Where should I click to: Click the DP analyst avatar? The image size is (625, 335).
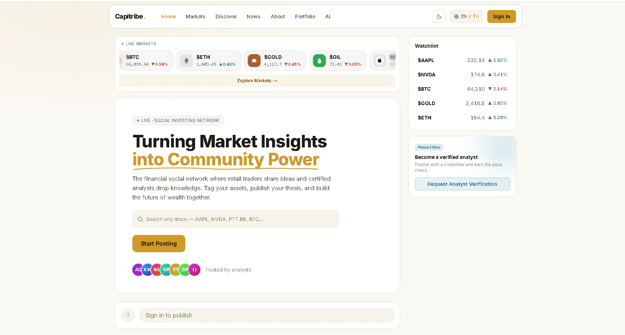click(184, 270)
